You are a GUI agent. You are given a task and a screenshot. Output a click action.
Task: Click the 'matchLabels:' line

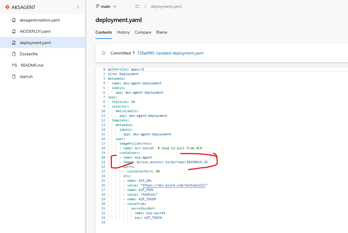(x=127, y=111)
